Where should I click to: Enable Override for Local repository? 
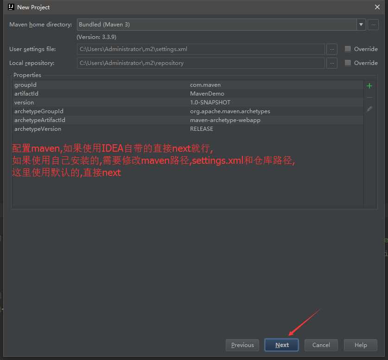(x=348, y=63)
